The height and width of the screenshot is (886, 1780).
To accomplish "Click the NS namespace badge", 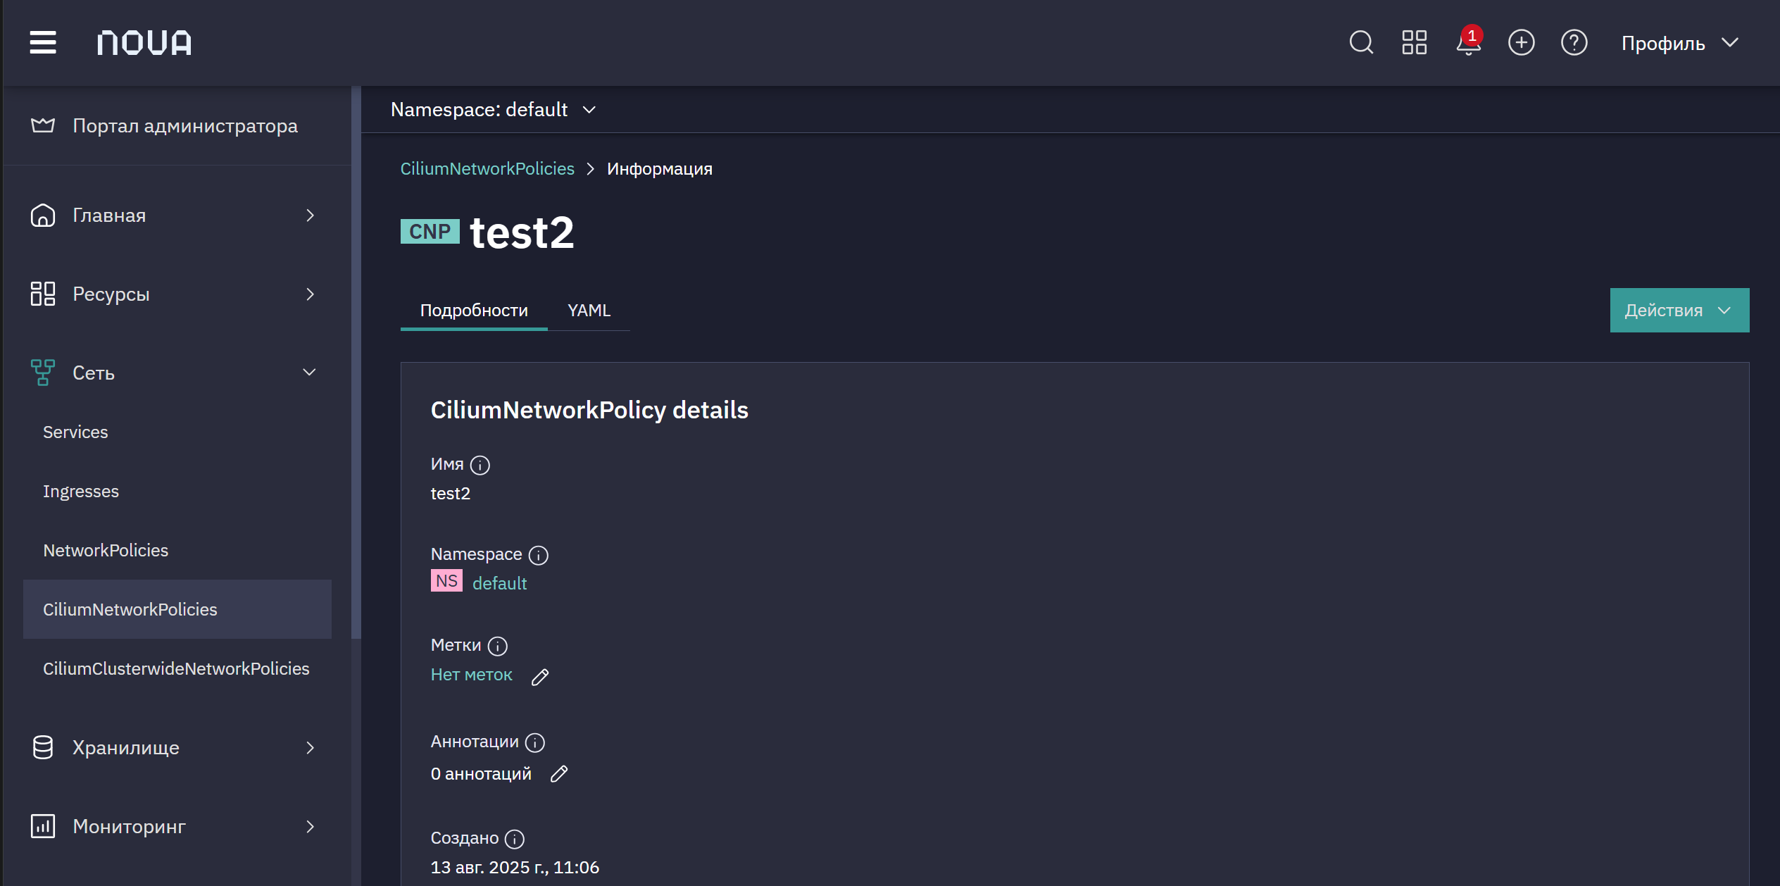I will pos(446,581).
